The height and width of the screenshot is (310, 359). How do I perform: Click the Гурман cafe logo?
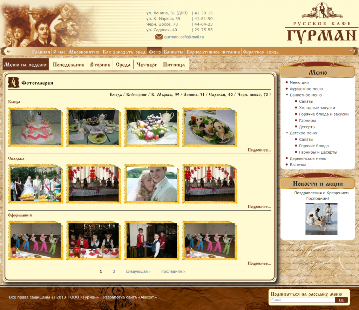click(x=321, y=24)
